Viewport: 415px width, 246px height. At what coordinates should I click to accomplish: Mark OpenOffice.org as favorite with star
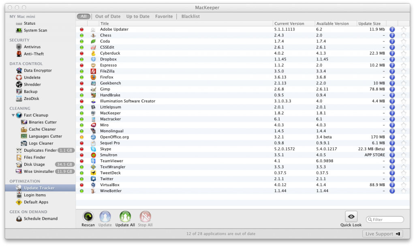tap(404, 137)
